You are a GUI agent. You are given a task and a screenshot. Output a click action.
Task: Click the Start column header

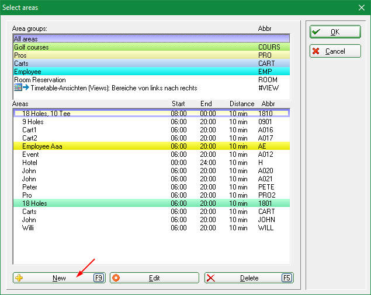tap(178, 104)
